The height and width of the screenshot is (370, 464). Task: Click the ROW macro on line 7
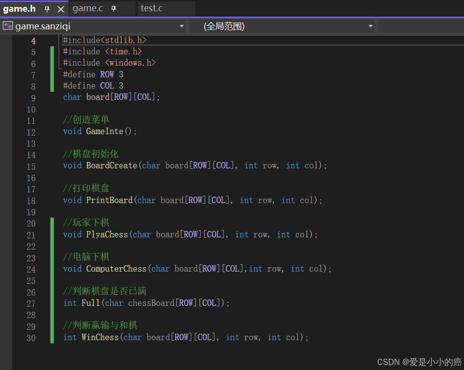tap(107, 74)
